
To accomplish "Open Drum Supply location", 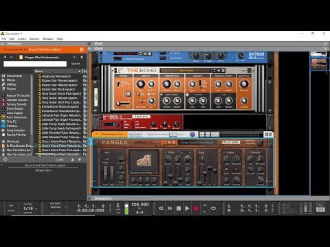I will pos(15,108).
